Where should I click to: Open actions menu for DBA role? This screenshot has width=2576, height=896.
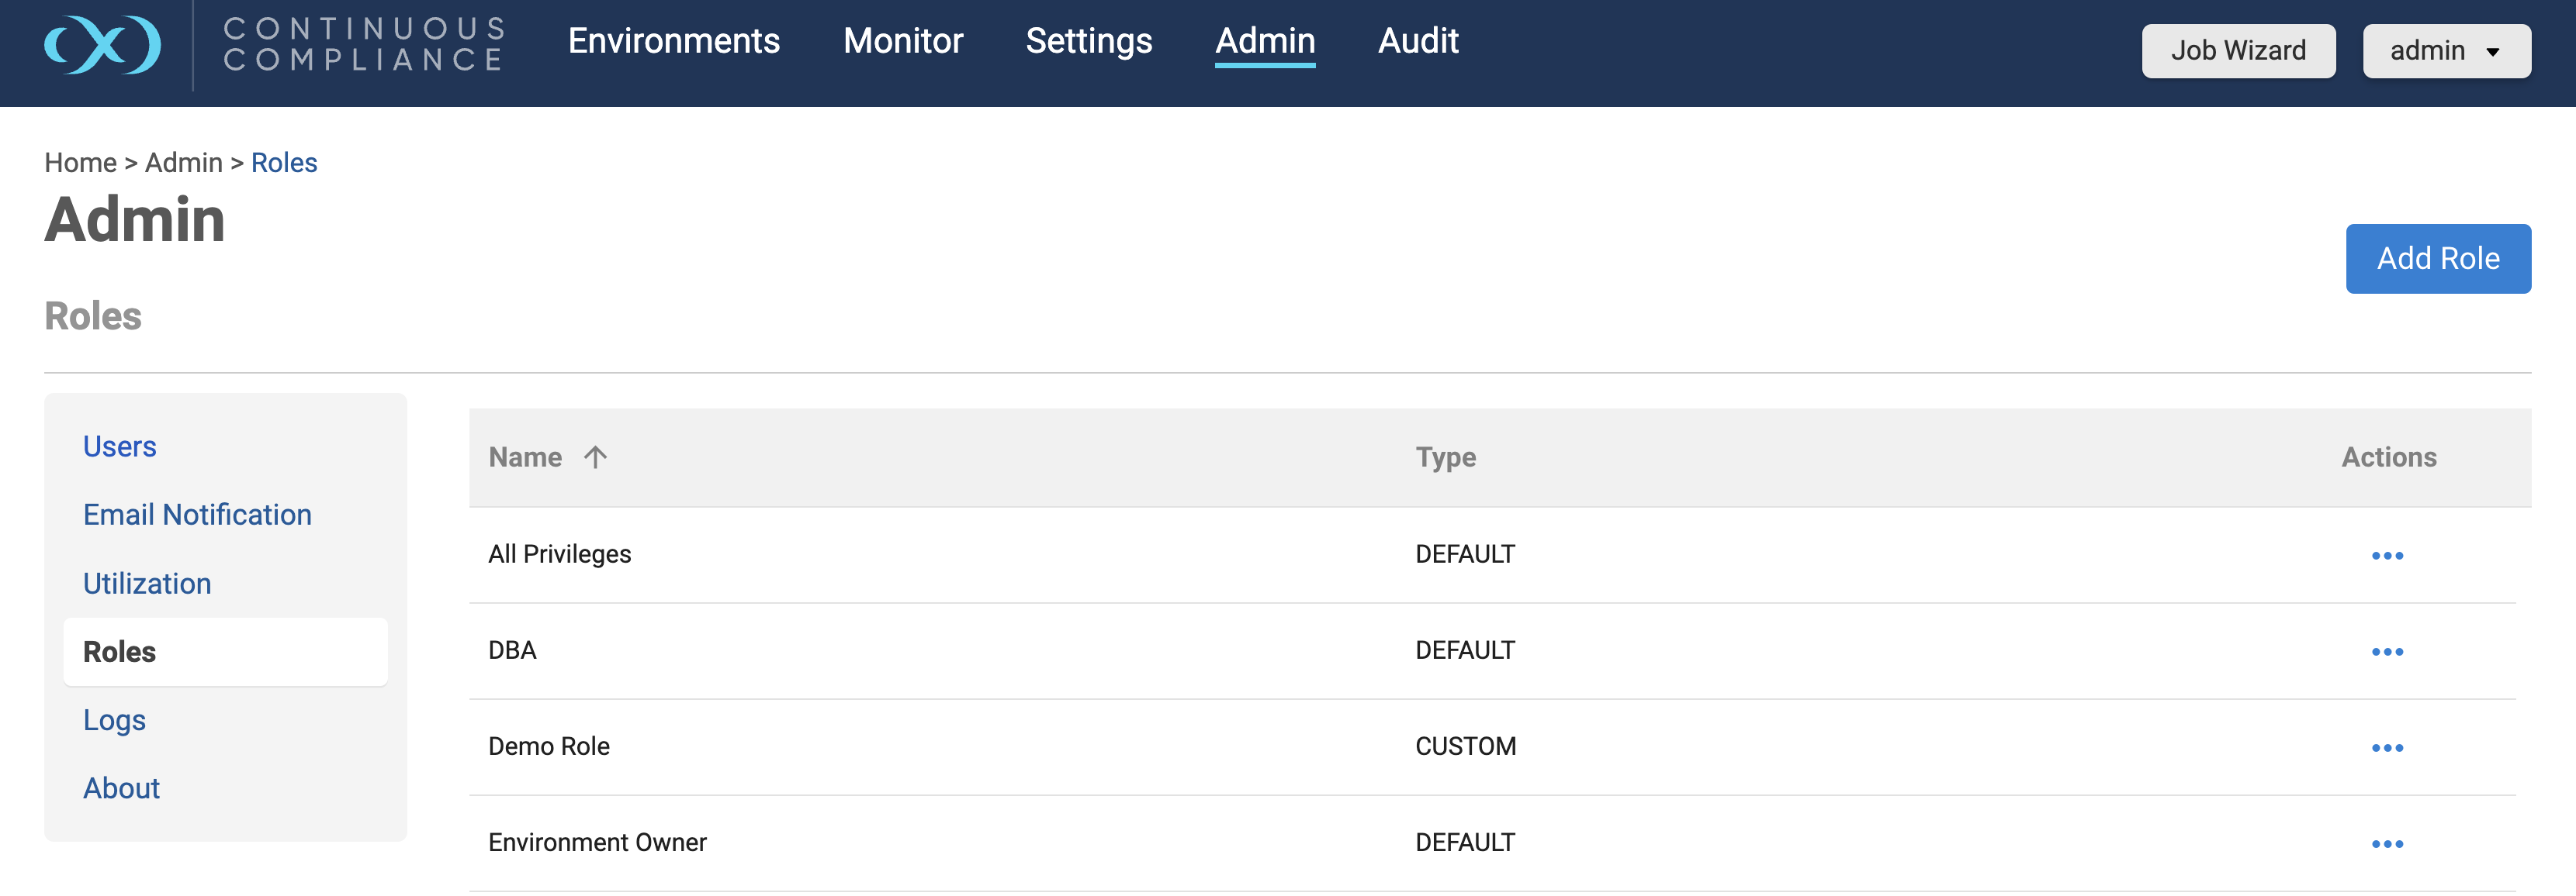coord(2387,651)
